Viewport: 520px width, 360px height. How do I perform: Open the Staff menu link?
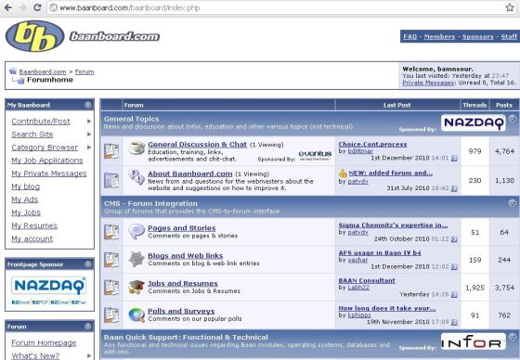tap(509, 36)
